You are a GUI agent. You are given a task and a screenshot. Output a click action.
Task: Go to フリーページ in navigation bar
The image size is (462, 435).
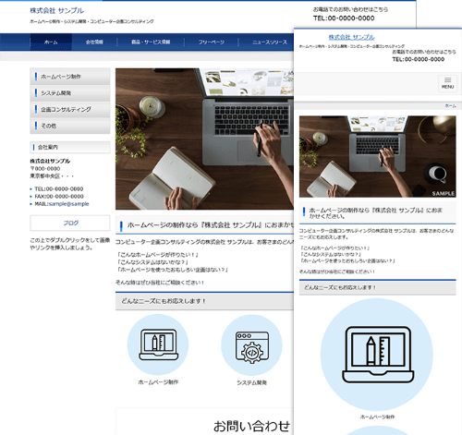[212, 42]
